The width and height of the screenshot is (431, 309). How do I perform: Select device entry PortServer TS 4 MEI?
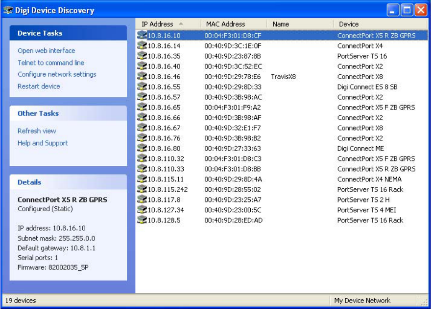[x=367, y=210]
